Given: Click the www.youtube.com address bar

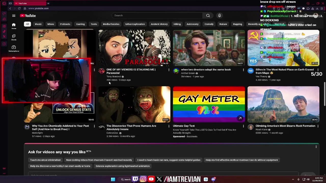Looking at the screenshot, I should pos(38,8).
